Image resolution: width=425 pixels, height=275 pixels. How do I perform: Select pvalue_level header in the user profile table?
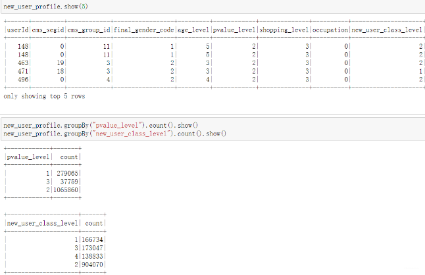coord(234,30)
